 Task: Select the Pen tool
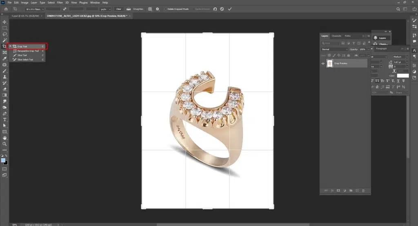4,113
